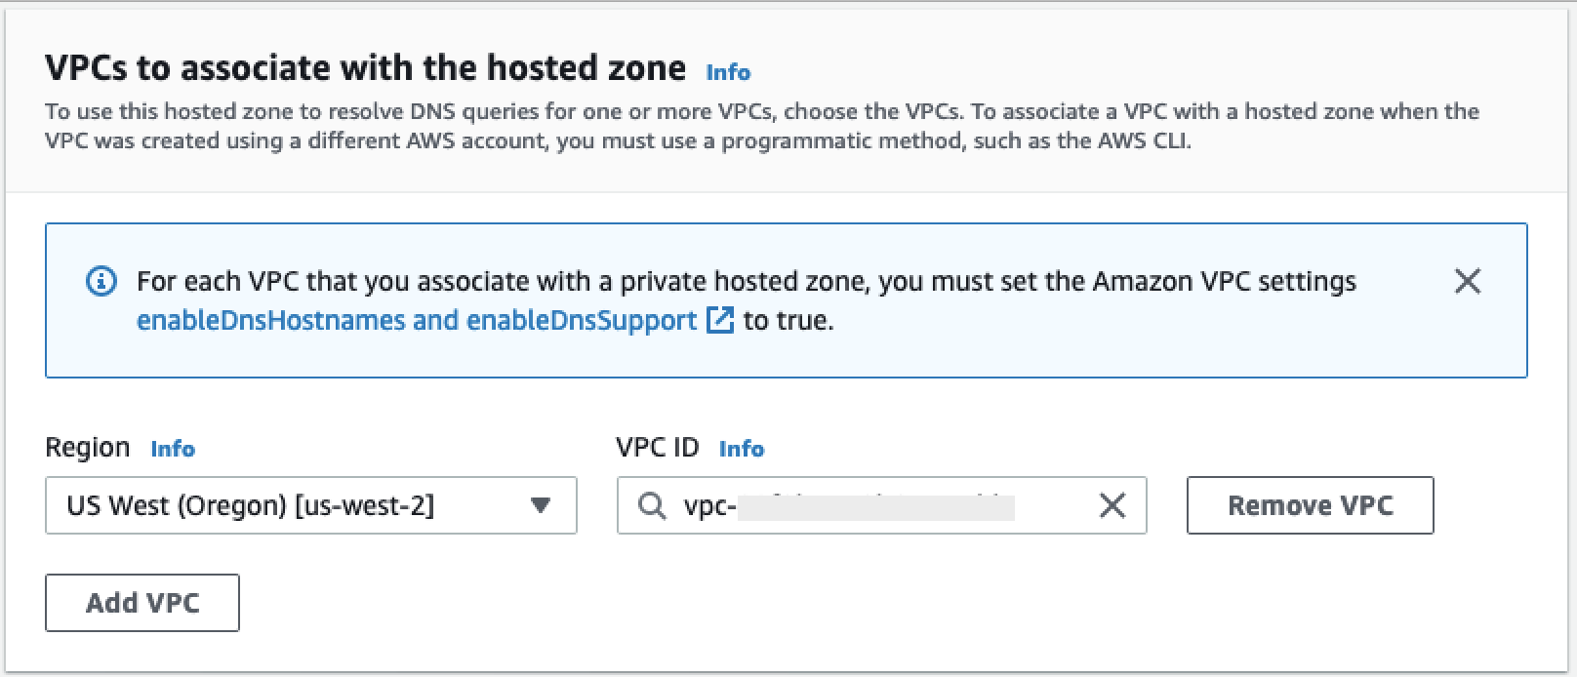This screenshot has height=677, width=1577.
Task: Close the DNS settings notification banner
Action: click(x=1468, y=281)
